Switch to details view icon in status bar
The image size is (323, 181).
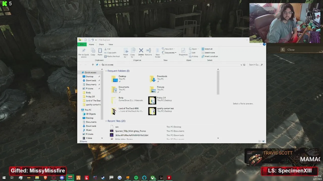pos(260,141)
